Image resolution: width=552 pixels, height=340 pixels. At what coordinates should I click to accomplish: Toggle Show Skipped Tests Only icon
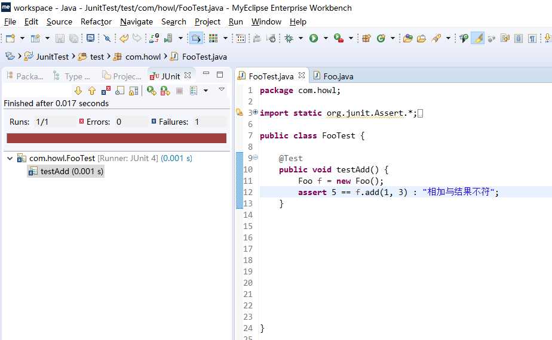click(x=119, y=91)
